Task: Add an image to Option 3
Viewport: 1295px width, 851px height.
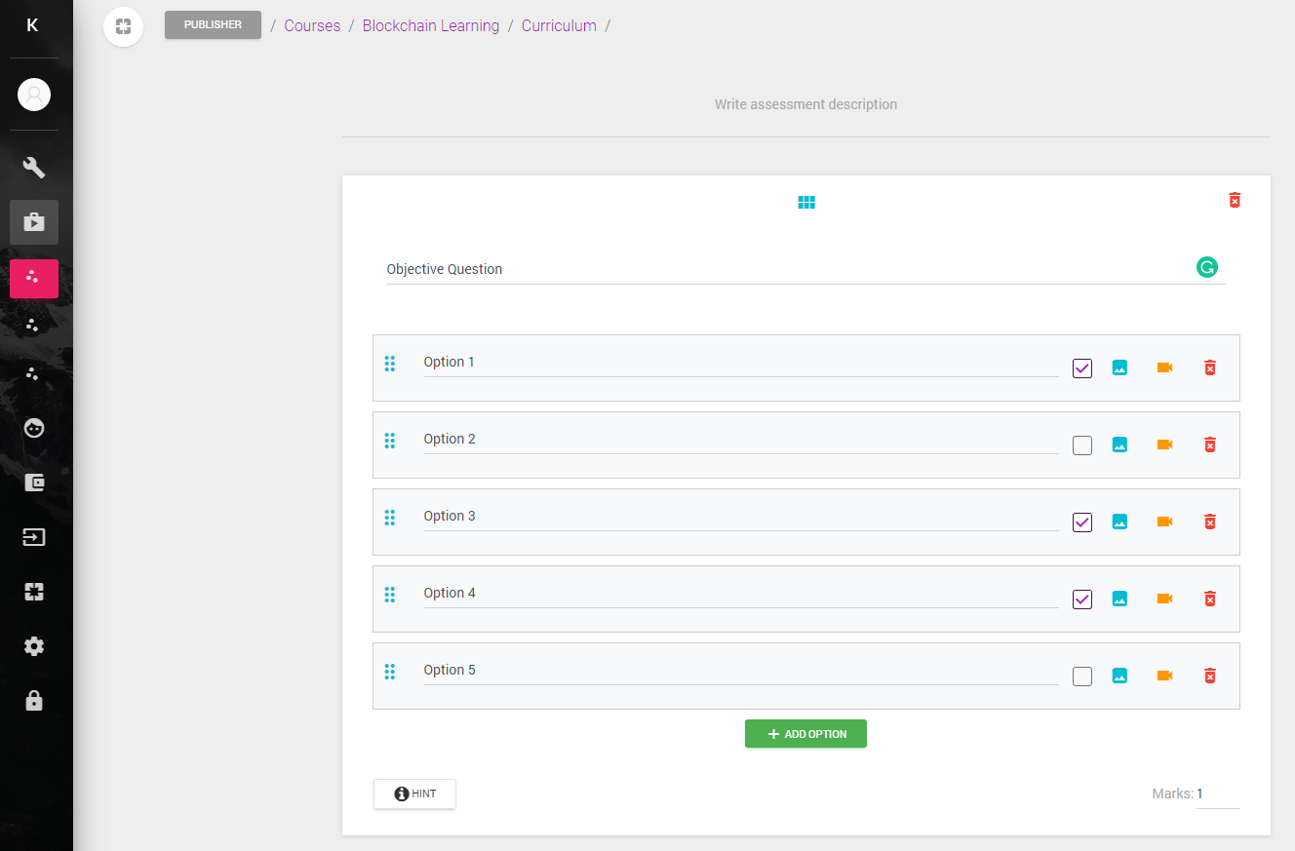Action: (x=1119, y=522)
